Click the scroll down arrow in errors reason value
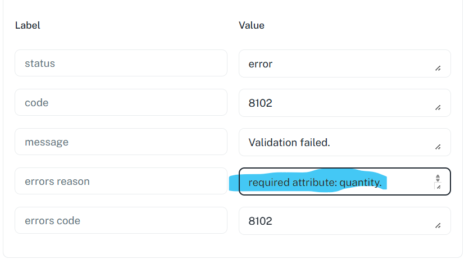The height and width of the screenshot is (277, 469). tap(438, 180)
